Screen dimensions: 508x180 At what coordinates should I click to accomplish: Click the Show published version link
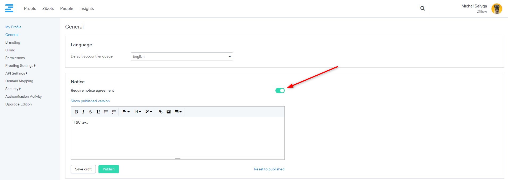click(x=90, y=101)
